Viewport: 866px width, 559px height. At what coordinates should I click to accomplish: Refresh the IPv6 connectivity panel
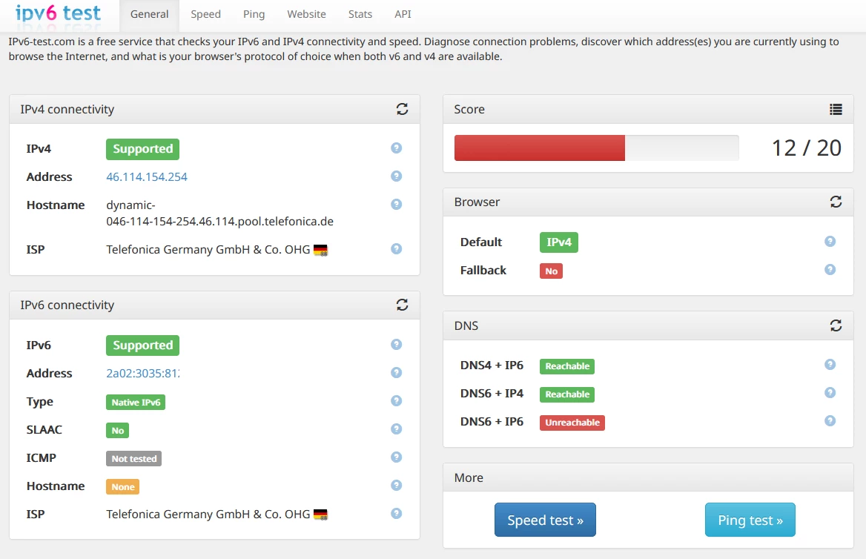coord(402,305)
